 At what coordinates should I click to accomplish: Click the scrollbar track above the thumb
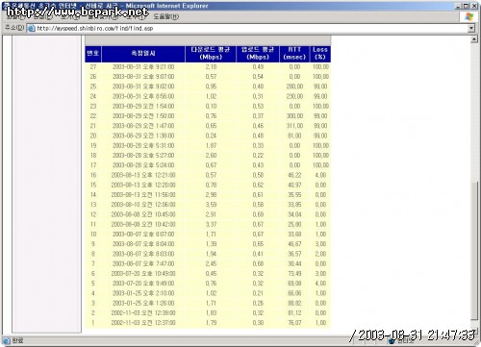474,112
